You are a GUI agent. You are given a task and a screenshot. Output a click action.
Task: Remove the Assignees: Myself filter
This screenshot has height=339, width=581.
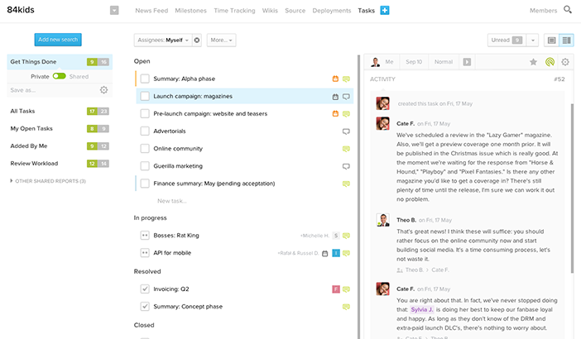pyautogui.click(x=195, y=40)
